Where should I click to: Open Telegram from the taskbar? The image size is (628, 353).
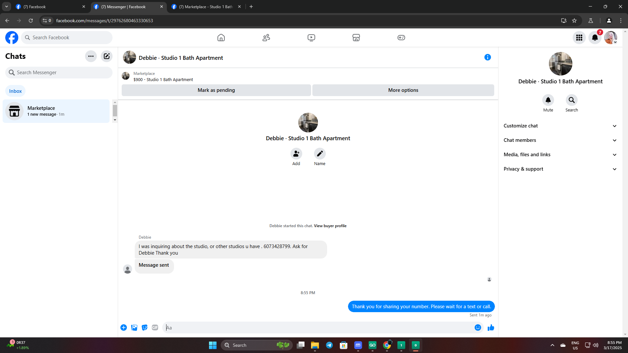(329, 345)
